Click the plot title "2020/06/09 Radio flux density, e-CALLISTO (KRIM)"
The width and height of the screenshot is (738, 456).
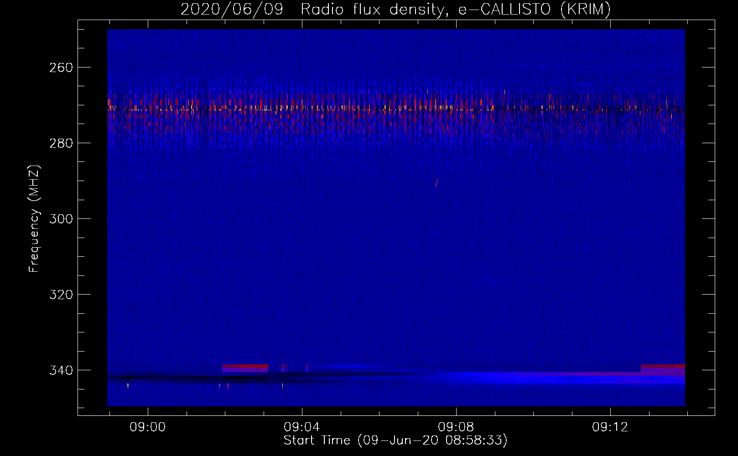(395, 10)
